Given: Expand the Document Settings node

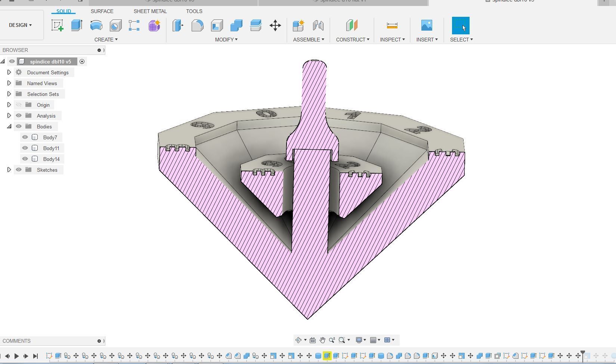Looking at the screenshot, I should coord(9,72).
